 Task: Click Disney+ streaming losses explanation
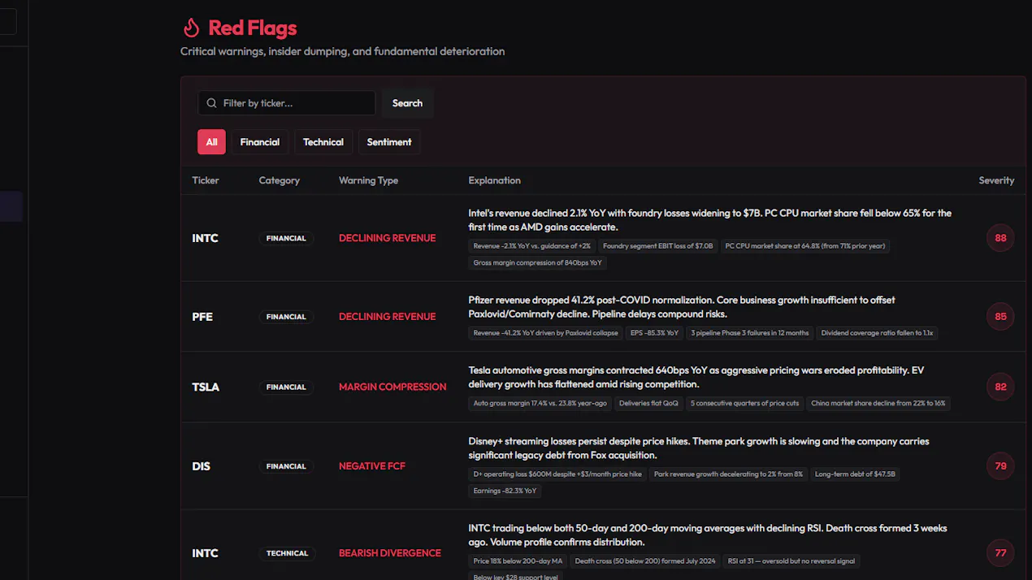tap(698, 448)
